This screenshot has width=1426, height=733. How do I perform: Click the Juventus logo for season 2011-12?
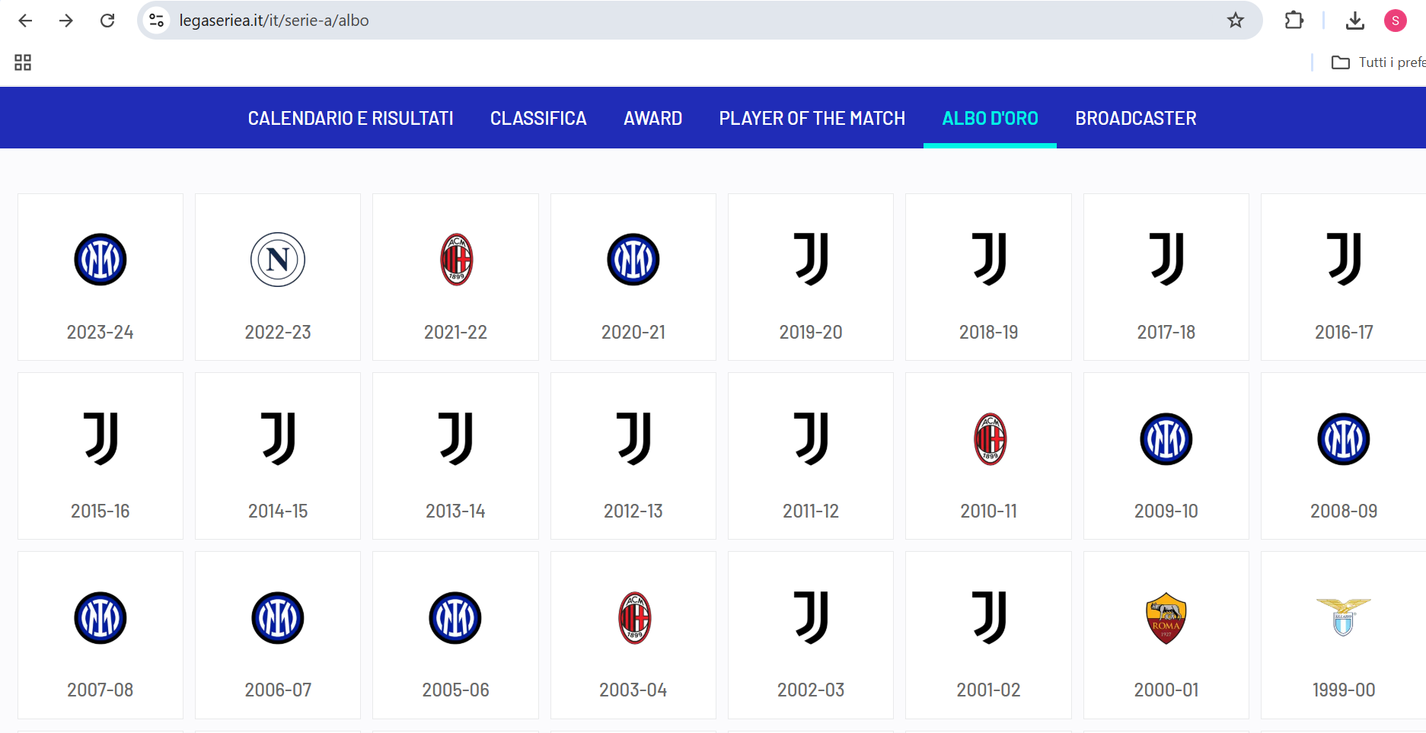(x=811, y=438)
